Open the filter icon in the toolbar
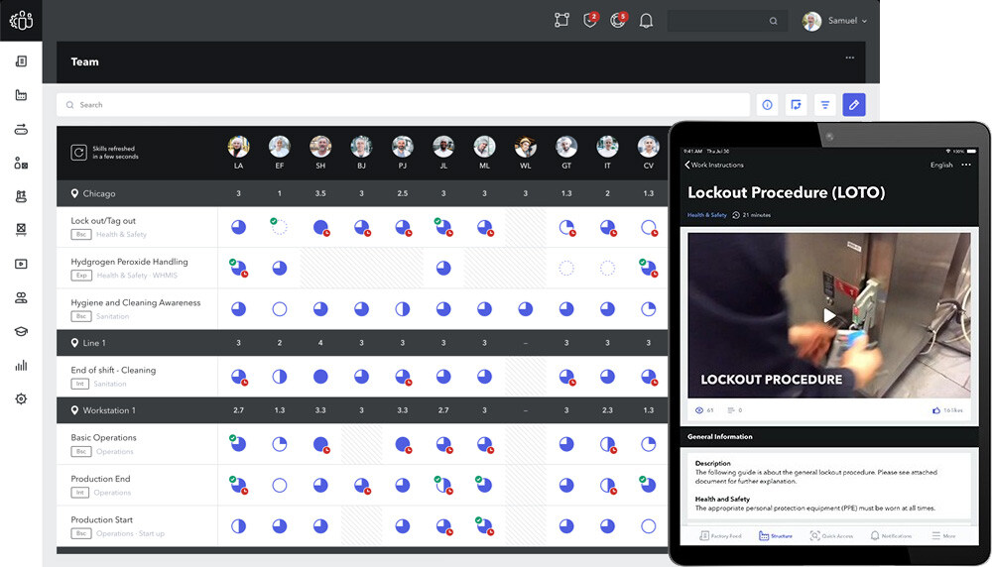The image size is (992, 567). tap(824, 105)
